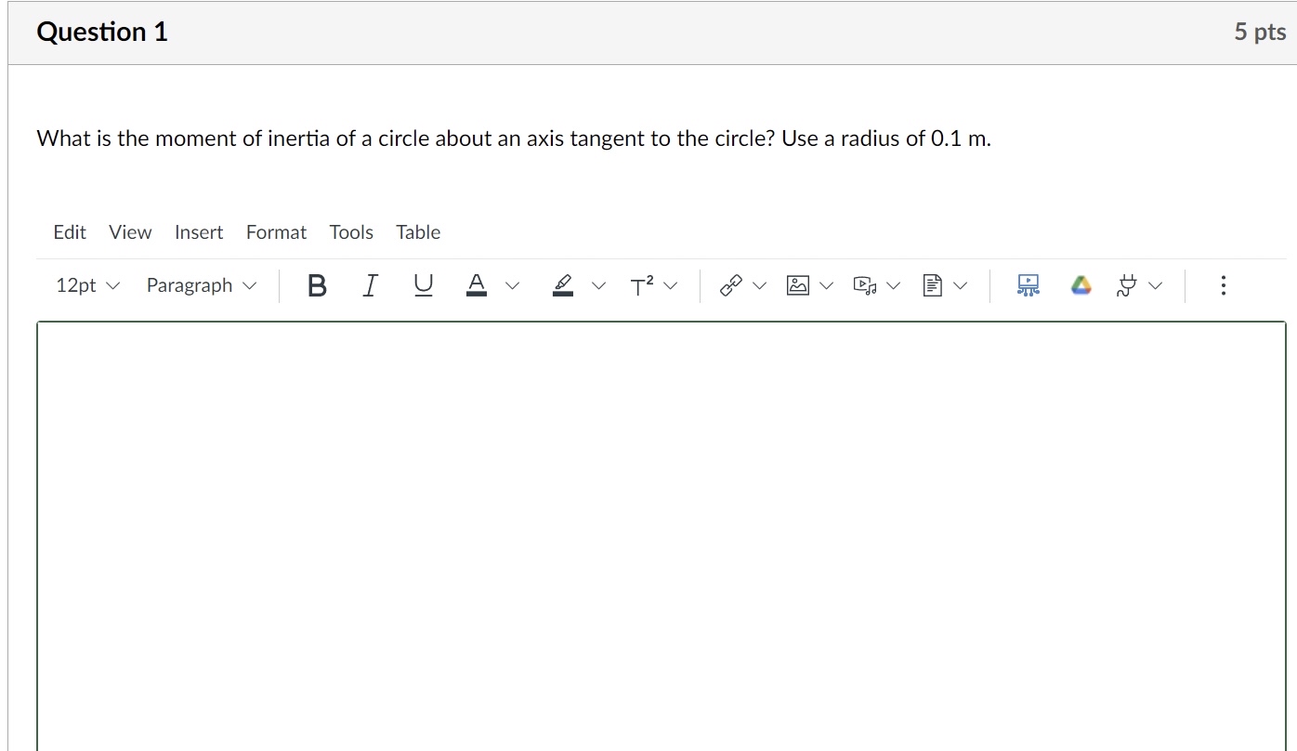Image resolution: width=1297 pixels, height=751 pixels.
Task: Apply text color with the A icon
Action: pos(477,285)
